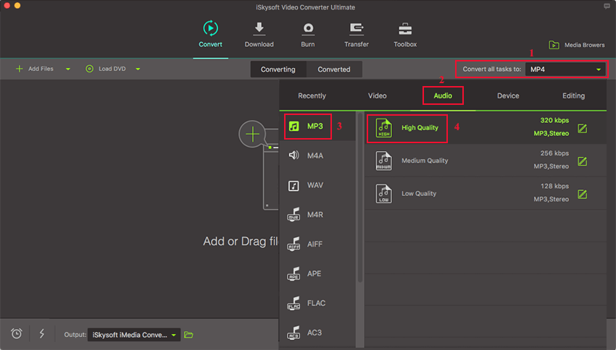Expand the Load DVD dropdown arrow
Viewport: 616px width, 350px height.
click(x=138, y=69)
